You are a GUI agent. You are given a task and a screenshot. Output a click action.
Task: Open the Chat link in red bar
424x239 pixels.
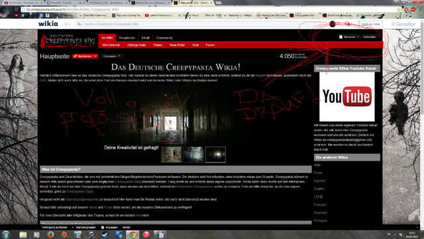pos(195,45)
